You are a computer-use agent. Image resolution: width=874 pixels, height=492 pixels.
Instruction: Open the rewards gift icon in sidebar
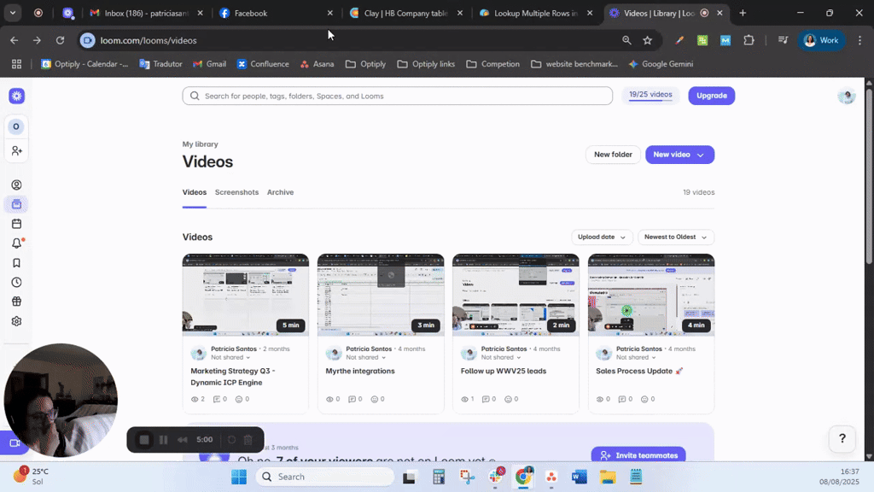(x=16, y=301)
